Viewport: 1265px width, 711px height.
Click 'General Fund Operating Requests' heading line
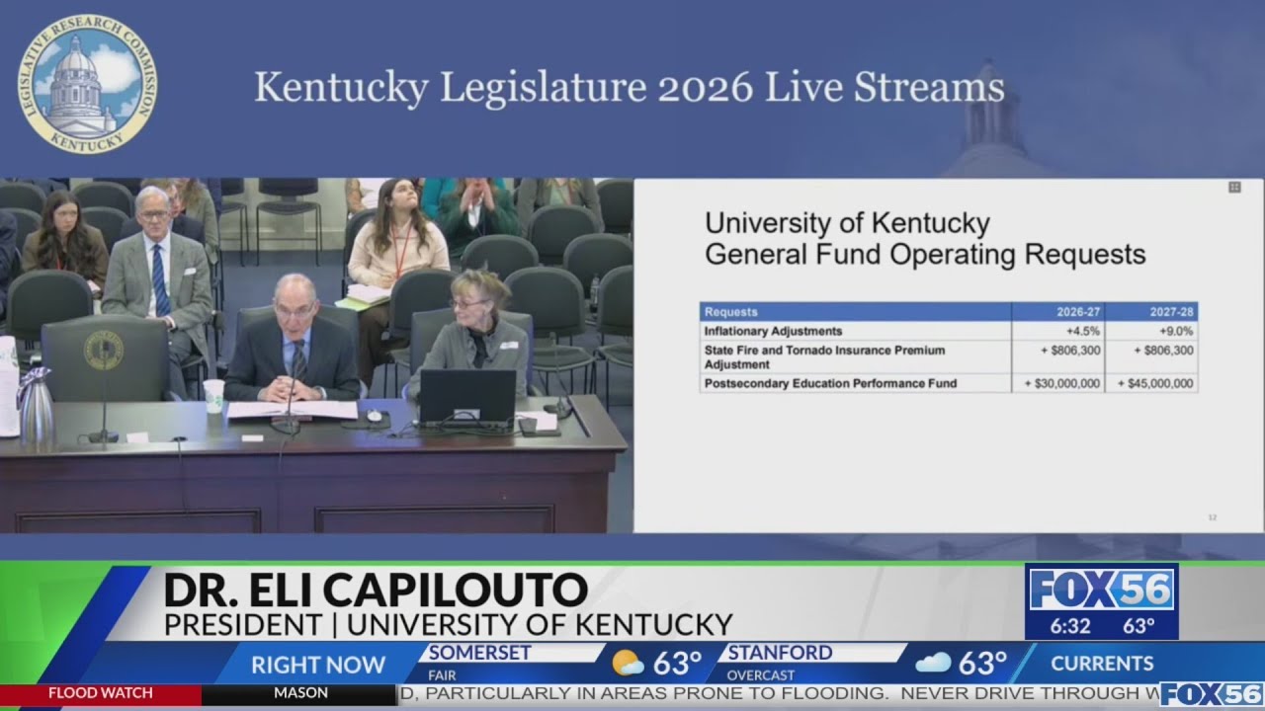(x=925, y=255)
